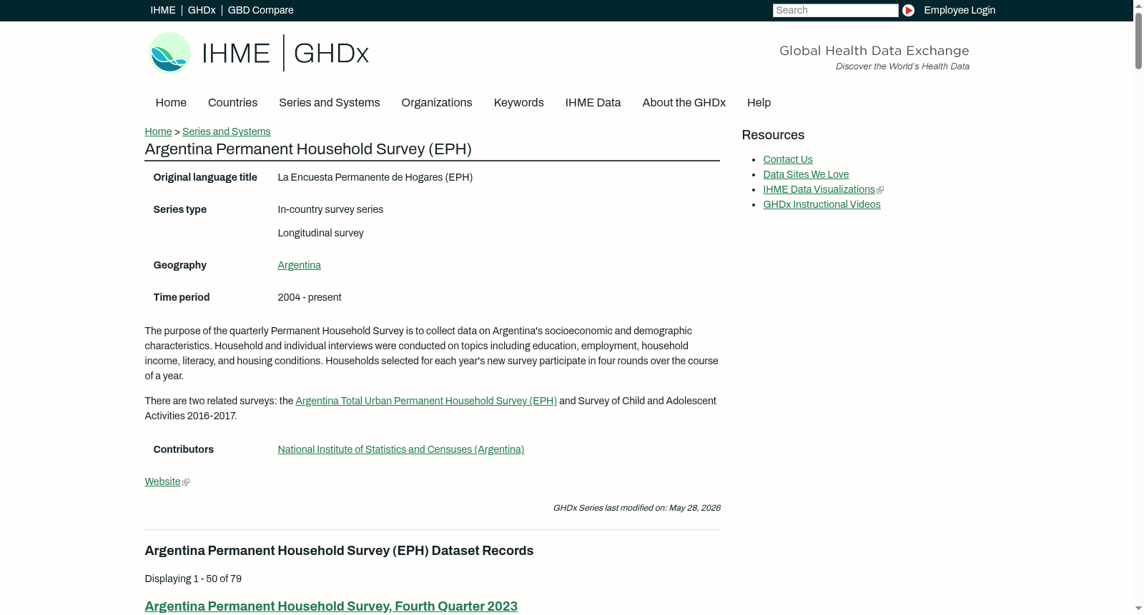Viewport: 1144px width, 615px height.
Task: Open GHDx Instructional Videos link
Action: (x=822, y=204)
